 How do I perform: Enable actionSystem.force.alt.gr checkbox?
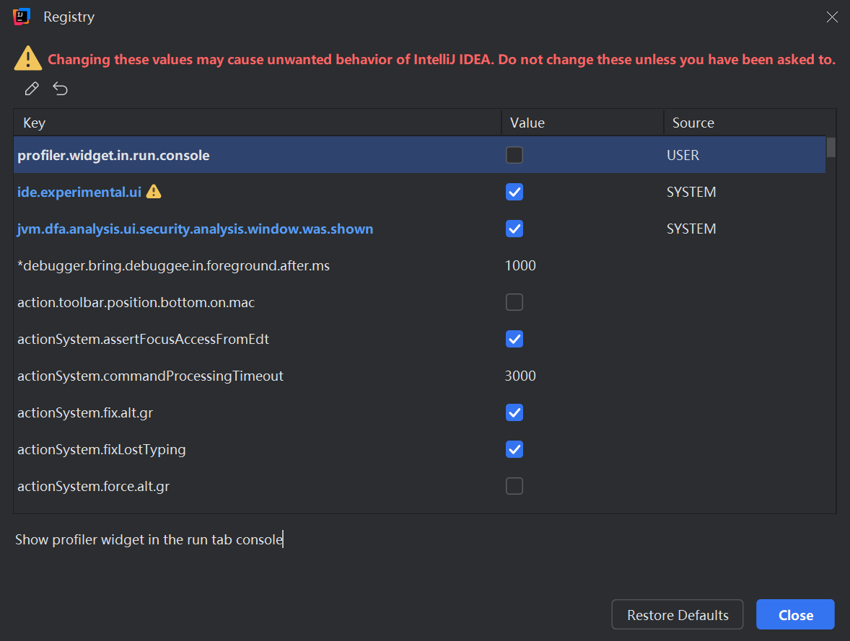pos(514,486)
